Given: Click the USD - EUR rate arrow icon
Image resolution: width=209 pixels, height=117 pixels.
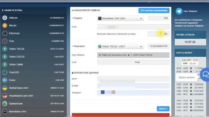Looking at the screenshot, I should pos(191,84).
